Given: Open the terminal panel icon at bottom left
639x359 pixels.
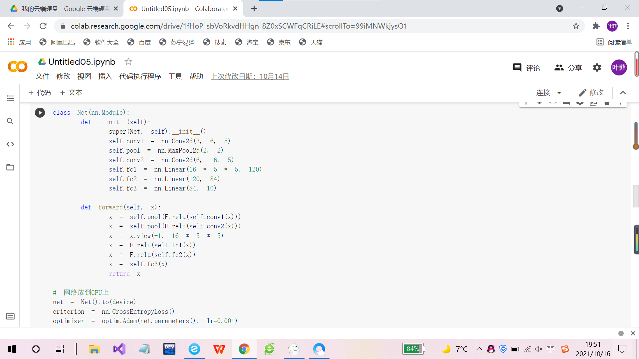Looking at the screenshot, I should pos(10,316).
